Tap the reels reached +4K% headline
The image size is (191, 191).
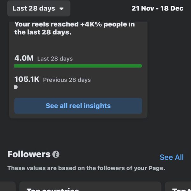tap(74, 28)
